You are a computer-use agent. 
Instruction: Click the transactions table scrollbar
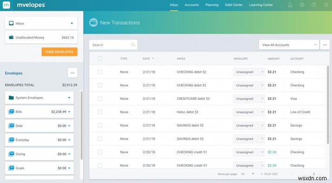click(328, 105)
